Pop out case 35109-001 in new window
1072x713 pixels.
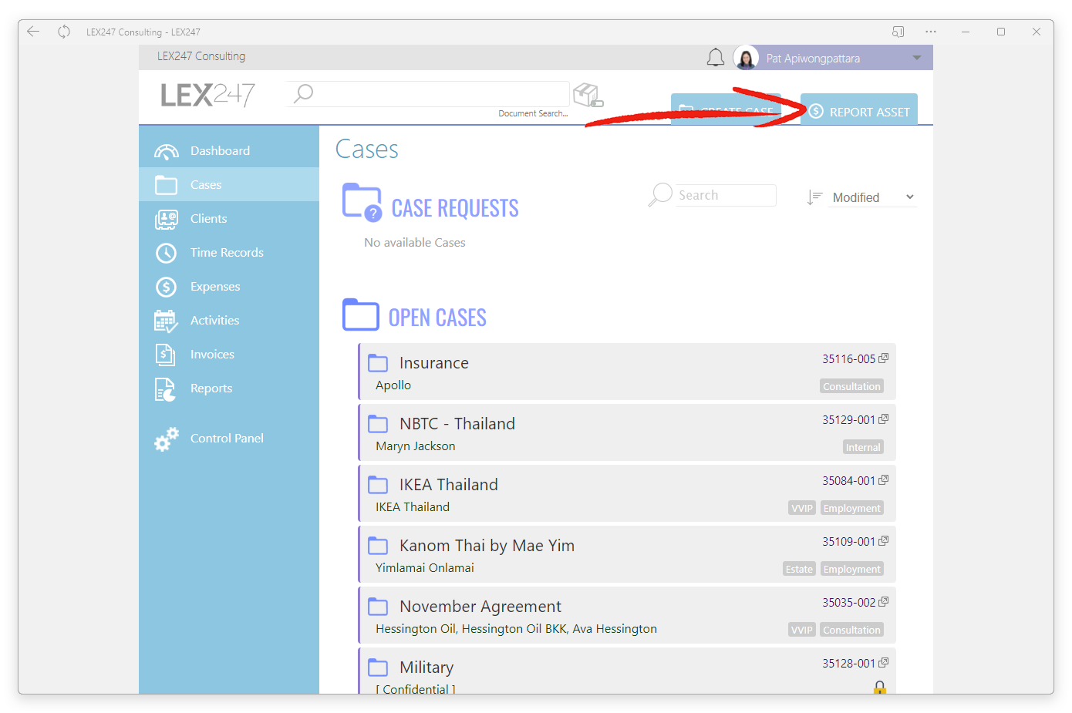pos(884,541)
